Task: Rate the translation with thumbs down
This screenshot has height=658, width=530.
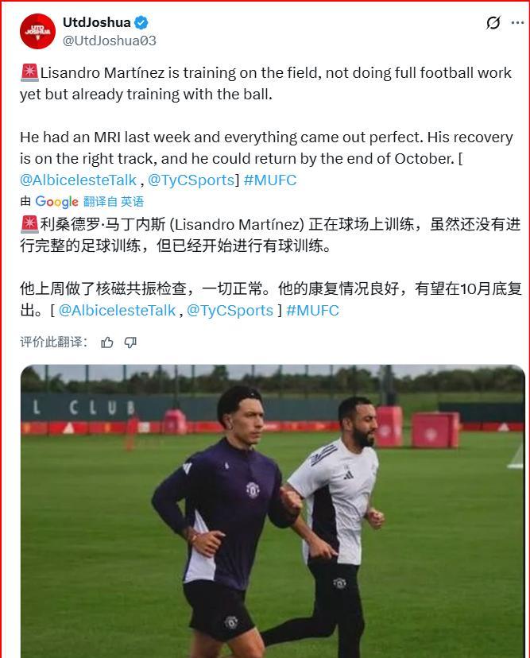Action: pyautogui.click(x=130, y=343)
